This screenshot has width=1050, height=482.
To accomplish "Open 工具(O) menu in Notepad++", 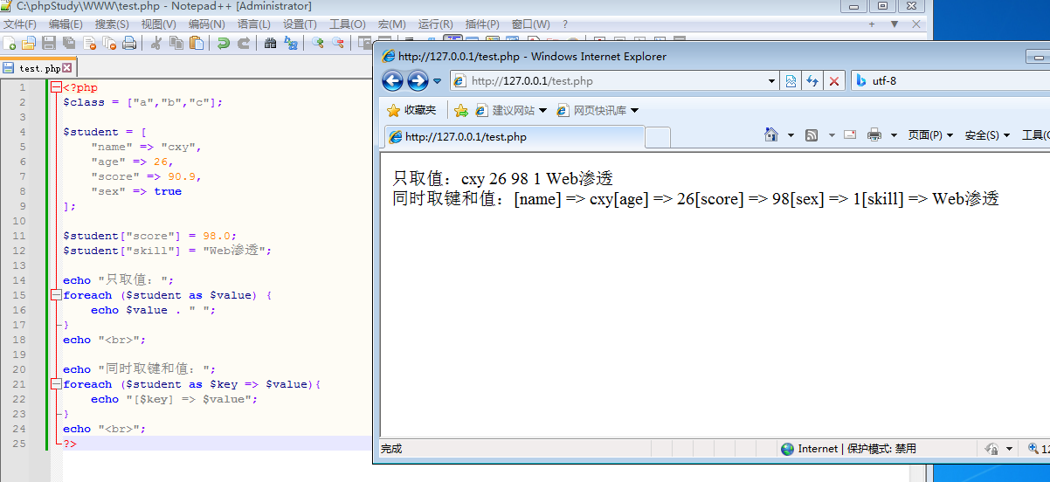I will [x=347, y=24].
